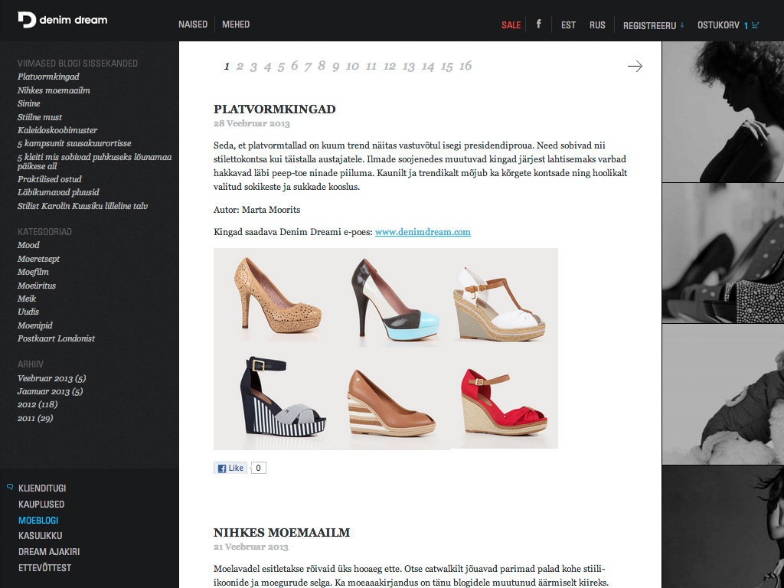The width and height of the screenshot is (784, 588).
Task: Open the Facebook page icon
Action: [x=538, y=24]
